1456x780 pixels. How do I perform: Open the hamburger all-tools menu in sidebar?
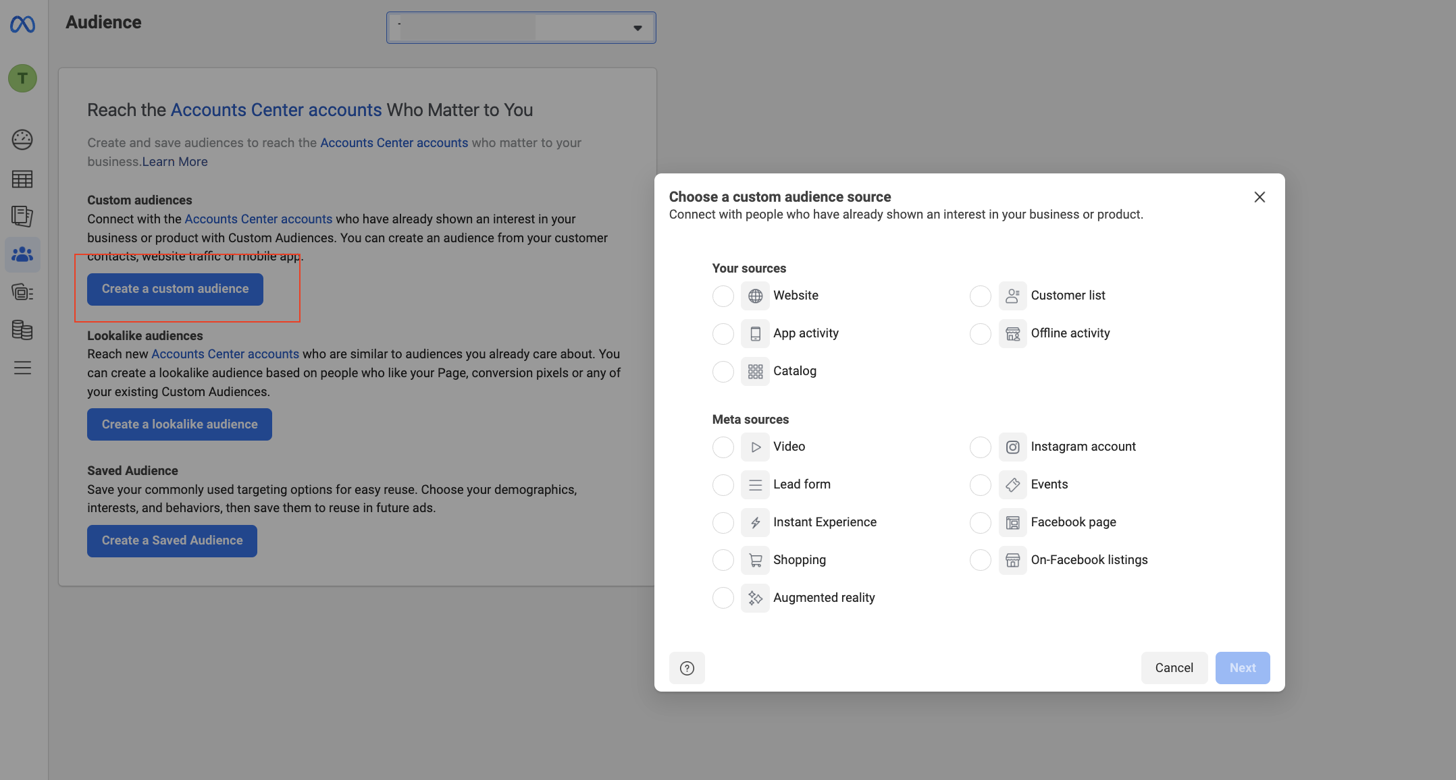(x=22, y=368)
